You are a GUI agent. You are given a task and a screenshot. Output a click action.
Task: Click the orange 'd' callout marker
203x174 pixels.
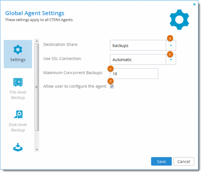pos(110,81)
